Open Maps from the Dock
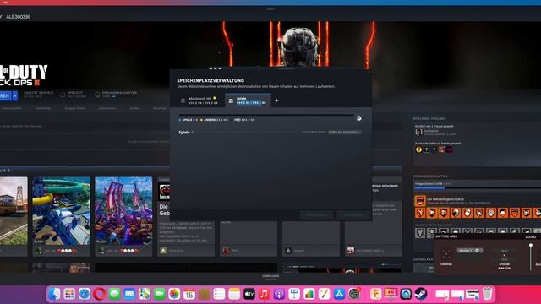 click(145, 294)
